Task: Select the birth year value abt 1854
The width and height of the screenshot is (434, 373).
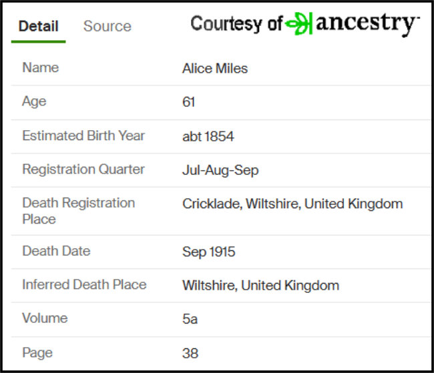Action: coord(208,137)
